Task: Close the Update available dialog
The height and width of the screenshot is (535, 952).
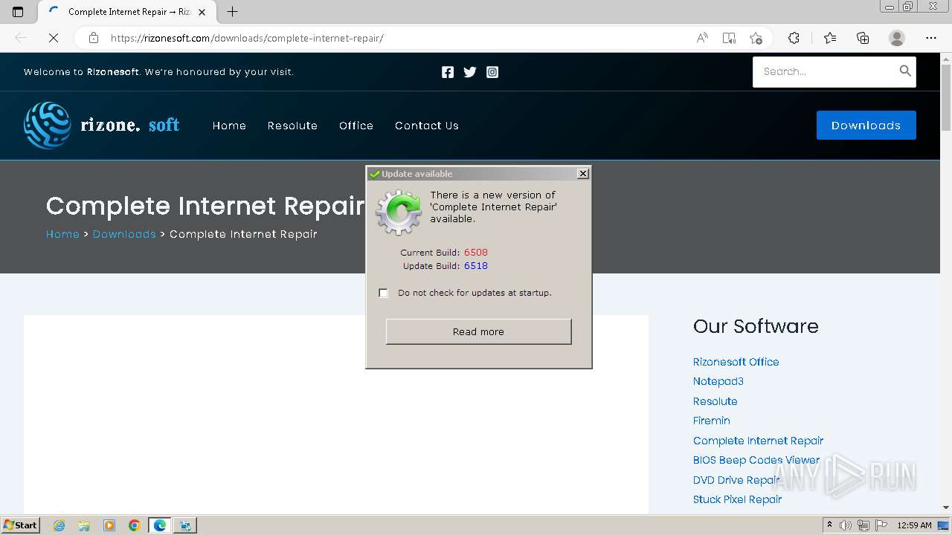Action: pyautogui.click(x=583, y=173)
